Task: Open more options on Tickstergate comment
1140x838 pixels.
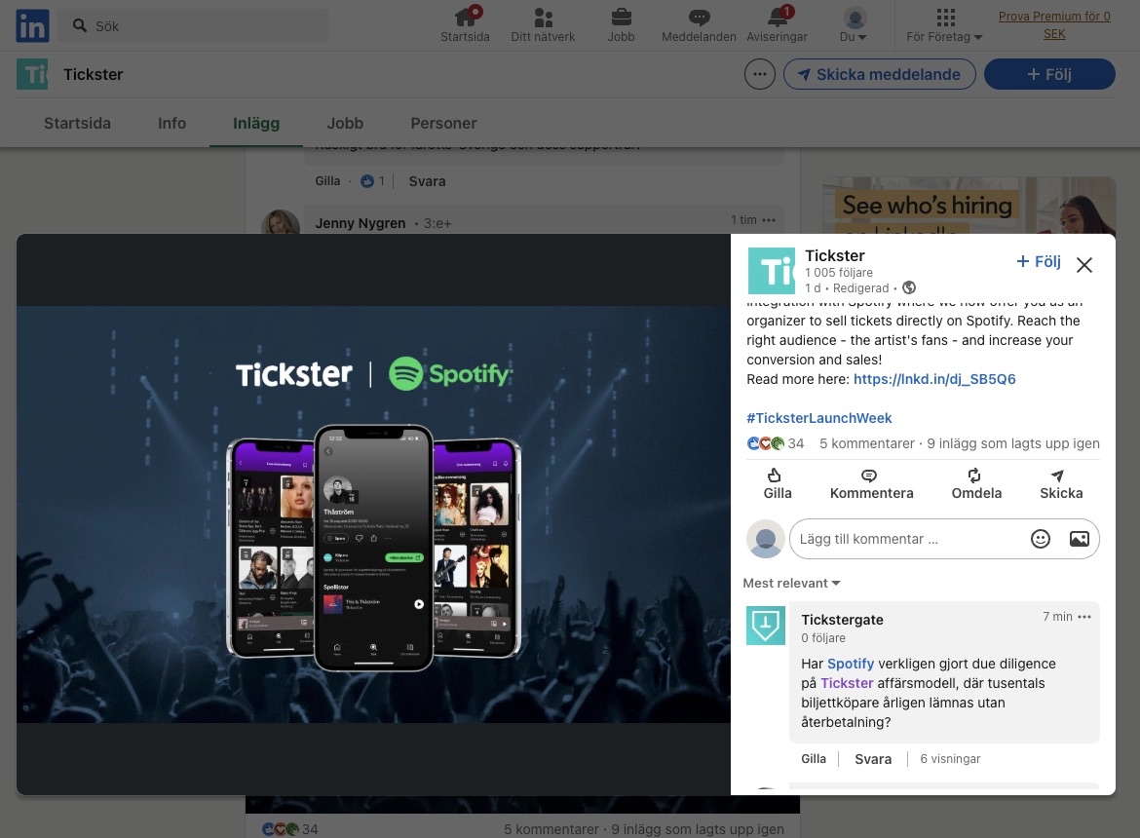Action: (1084, 616)
